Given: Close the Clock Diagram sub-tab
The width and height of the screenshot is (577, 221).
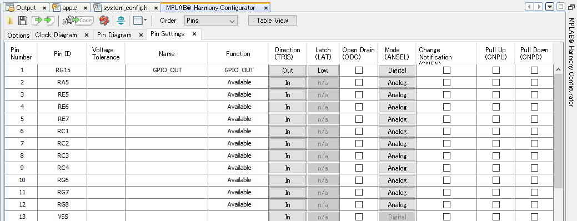Looking at the screenshot, I should click(87, 35).
